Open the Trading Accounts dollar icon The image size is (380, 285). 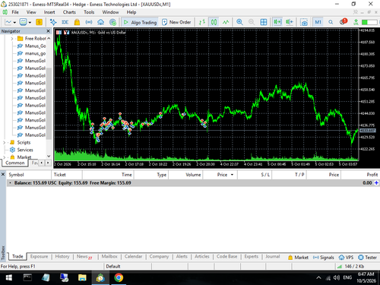[39, 22]
